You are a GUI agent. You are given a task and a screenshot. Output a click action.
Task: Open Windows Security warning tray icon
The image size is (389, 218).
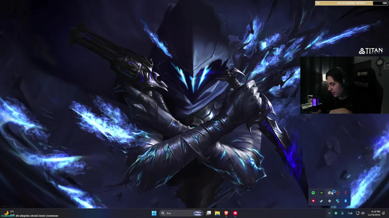click(337, 201)
